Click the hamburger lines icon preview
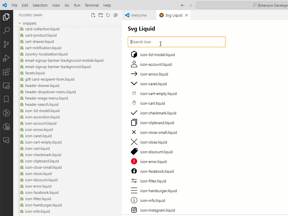 (x=134, y=190)
